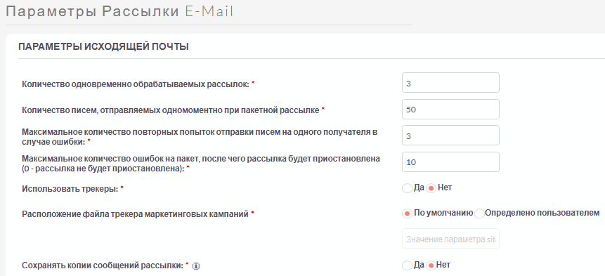Click the Количество писем, отправляемых одномоментно label
This screenshot has width=605, height=276.
(171, 110)
